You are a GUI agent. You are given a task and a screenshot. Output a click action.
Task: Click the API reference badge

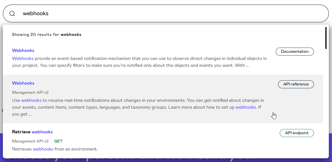click(296, 84)
